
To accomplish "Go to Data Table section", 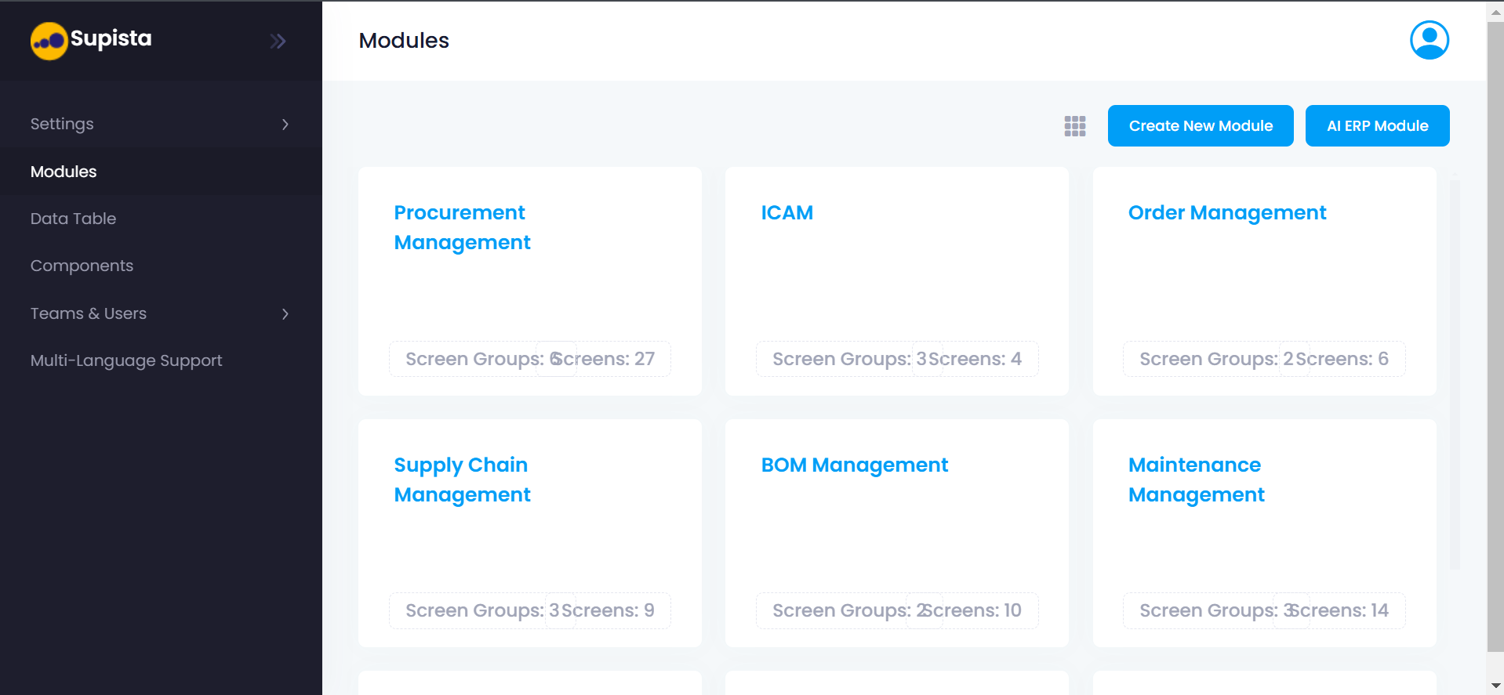I will (73, 219).
